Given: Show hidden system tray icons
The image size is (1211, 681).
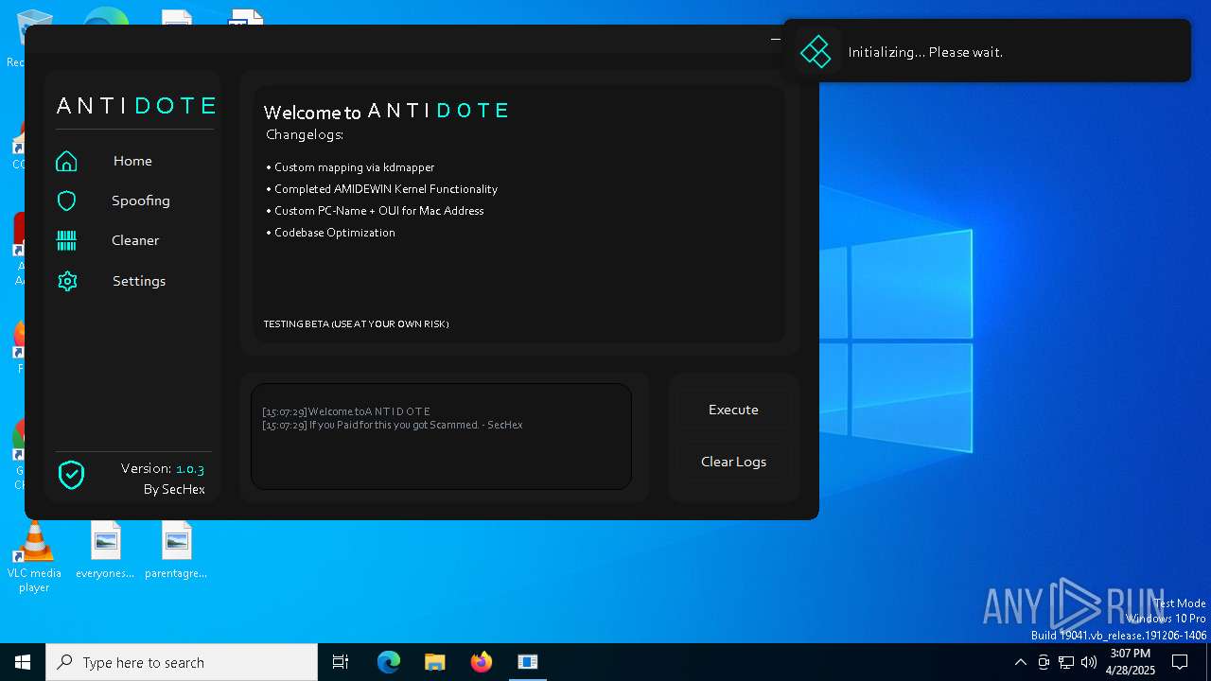Looking at the screenshot, I should point(1020,662).
